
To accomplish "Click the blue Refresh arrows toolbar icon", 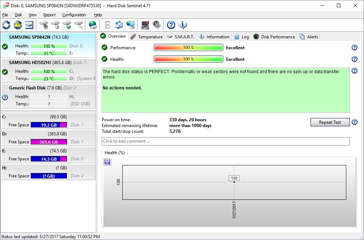I will (6, 25).
